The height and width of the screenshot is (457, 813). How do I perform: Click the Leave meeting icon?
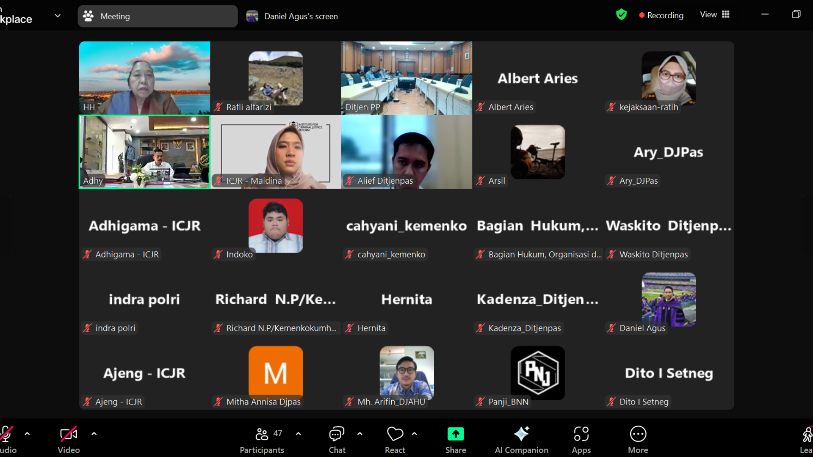point(807,435)
